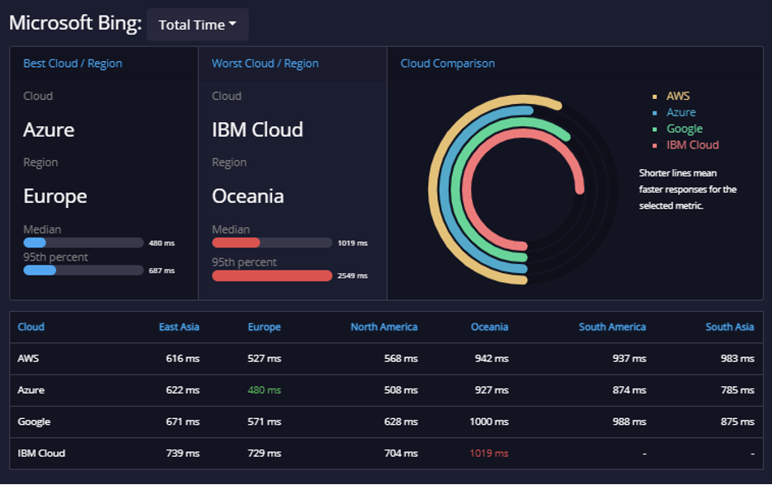Click the South America column header
The image size is (772, 485).
click(x=612, y=327)
